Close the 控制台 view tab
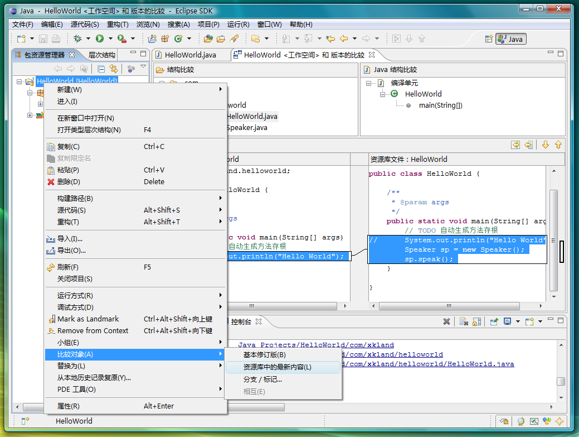The width and height of the screenshot is (579, 437). 259,321
